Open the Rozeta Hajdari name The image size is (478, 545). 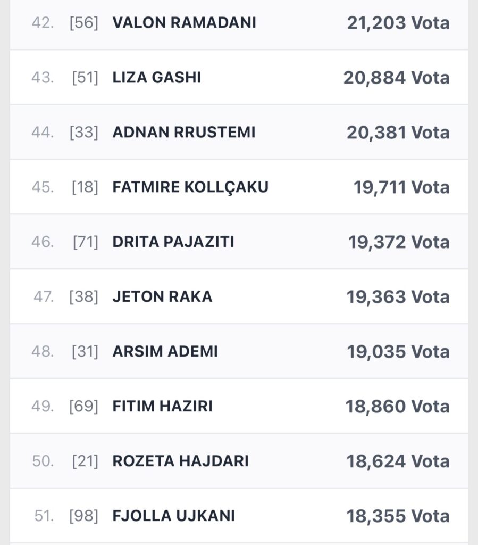pos(181,461)
